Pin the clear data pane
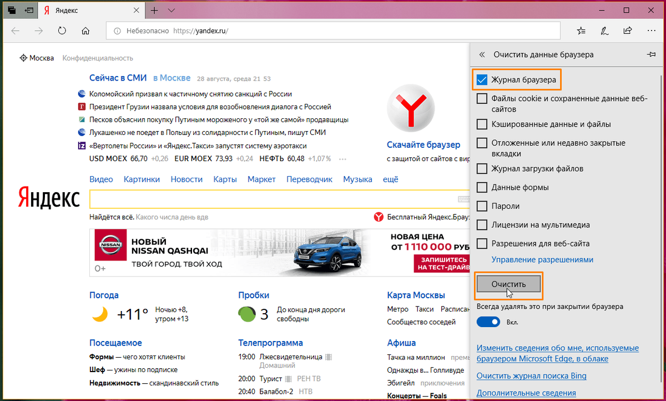 pos(651,54)
